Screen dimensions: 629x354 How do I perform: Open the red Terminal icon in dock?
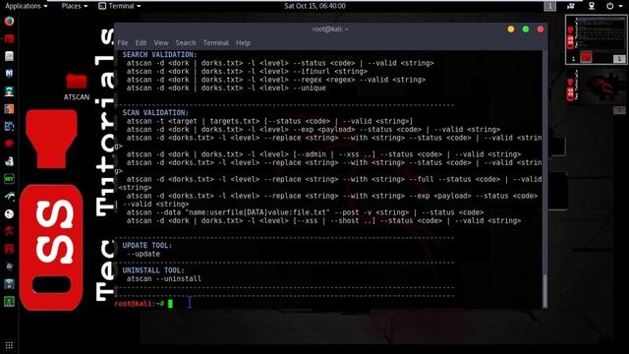9,38
